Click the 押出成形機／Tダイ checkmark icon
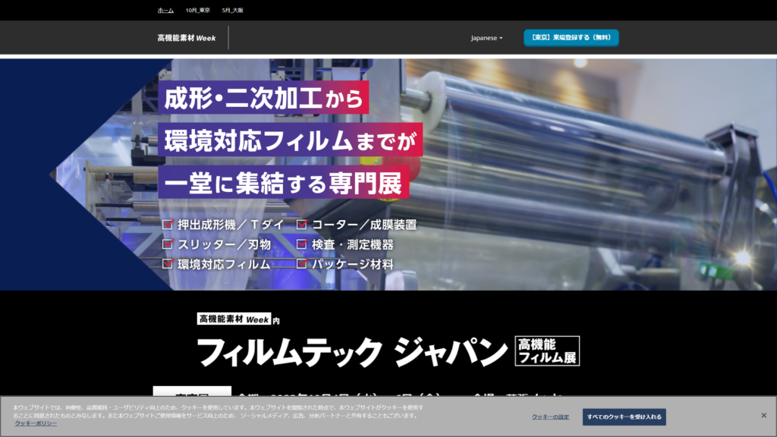Image resolution: width=777 pixels, height=437 pixels. (168, 225)
